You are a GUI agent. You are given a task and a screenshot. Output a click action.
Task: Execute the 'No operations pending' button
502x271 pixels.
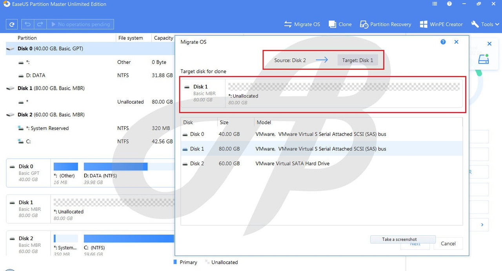[80, 24]
